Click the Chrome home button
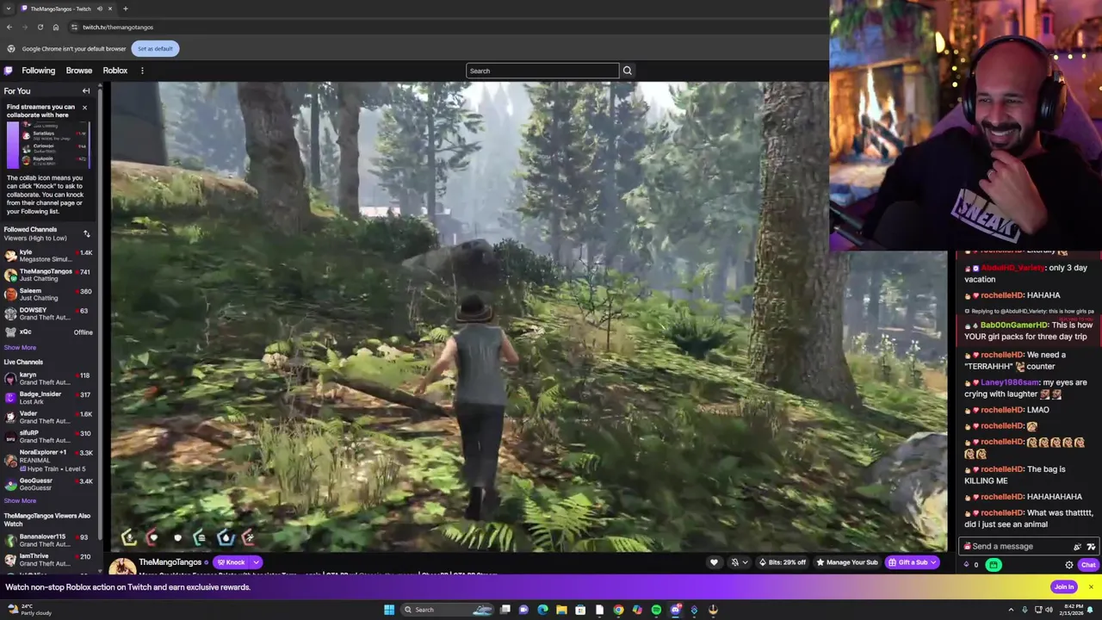This screenshot has width=1102, height=620. [56, 27]
